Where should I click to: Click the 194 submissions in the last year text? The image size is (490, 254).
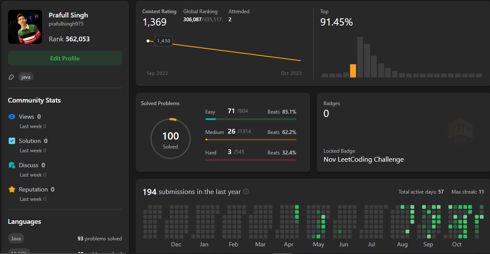(x=191, y=192)
